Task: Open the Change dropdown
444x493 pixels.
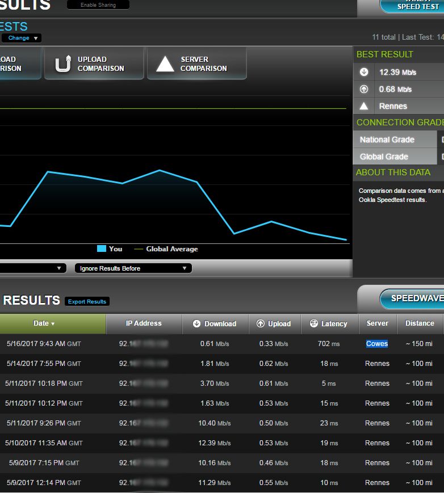Action: 22,38
